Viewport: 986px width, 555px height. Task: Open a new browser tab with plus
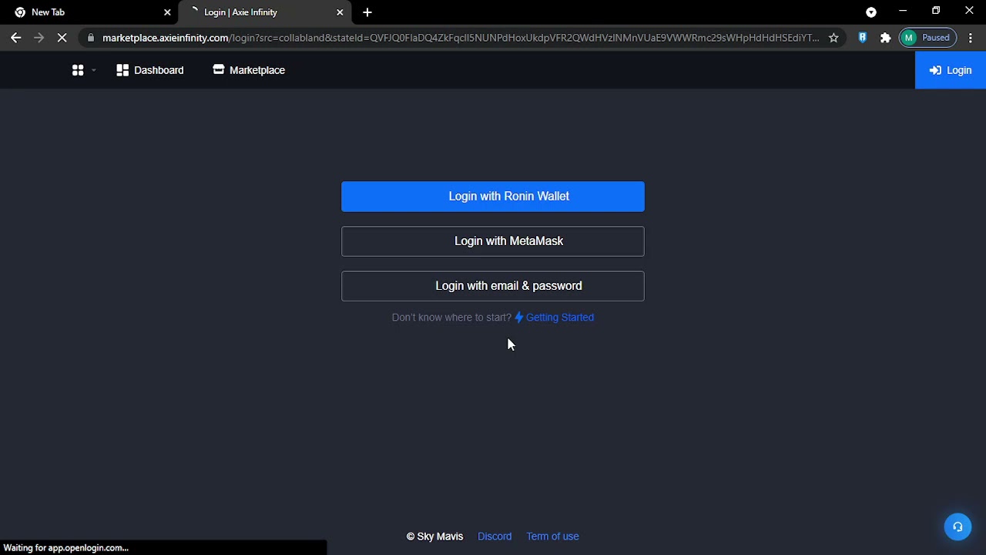tap(367, 12)
